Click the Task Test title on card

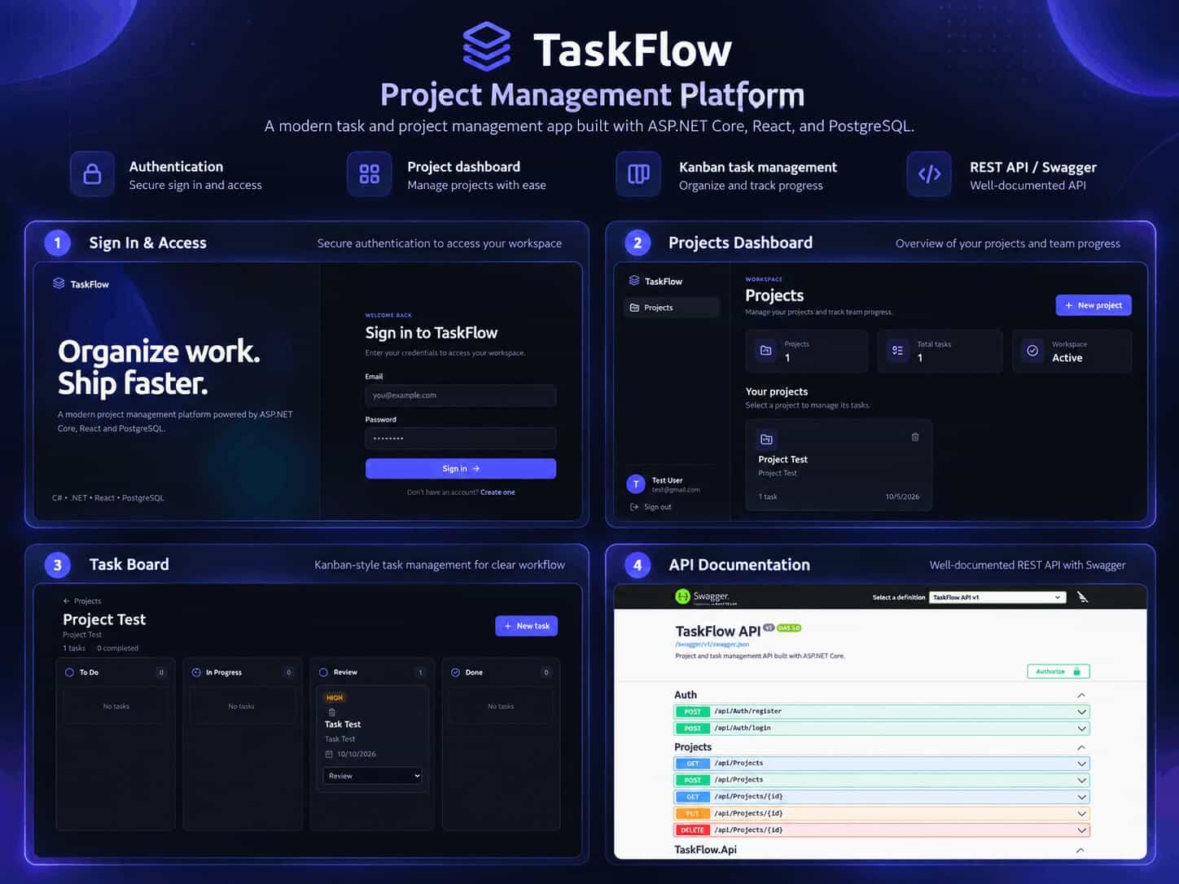point(343,724)
